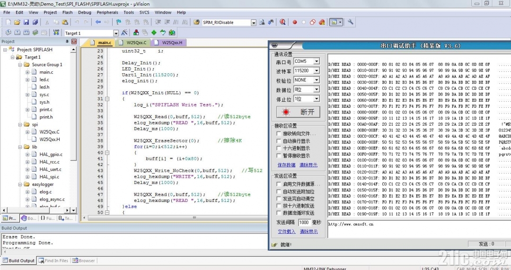
Task: Open the 校验位 NONE dropdown
Action: tap(317, 80)
